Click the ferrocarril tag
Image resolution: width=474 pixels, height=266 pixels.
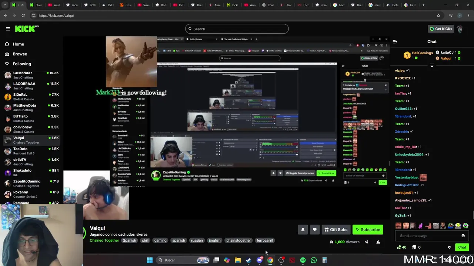[x=265, y=241]
